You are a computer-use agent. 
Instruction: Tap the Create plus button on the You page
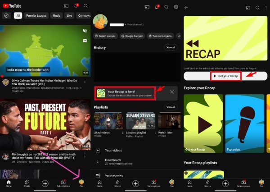[135, 183]
